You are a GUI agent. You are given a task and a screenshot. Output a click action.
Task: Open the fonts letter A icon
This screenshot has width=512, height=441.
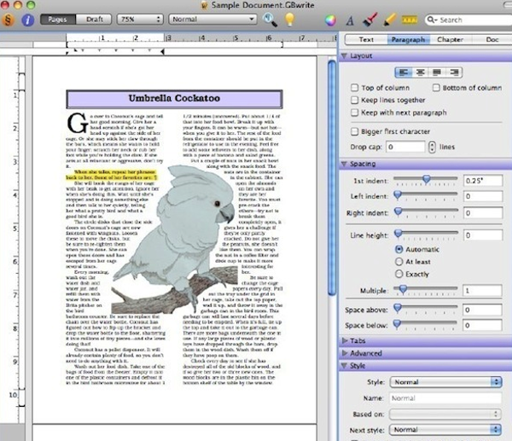click(x=350, y=20)
